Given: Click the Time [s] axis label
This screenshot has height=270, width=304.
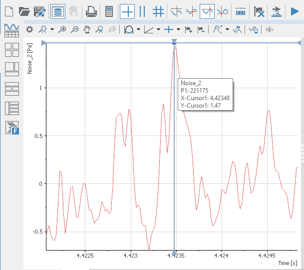Looking at the screenshot, I should pyautogui.click(x=288, y=262).
